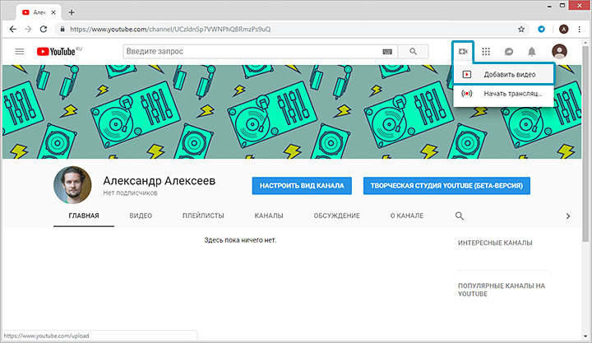Click the blue Telegram extension icon
Viewport: 592px width, 343px height.
tap(541, 29)
